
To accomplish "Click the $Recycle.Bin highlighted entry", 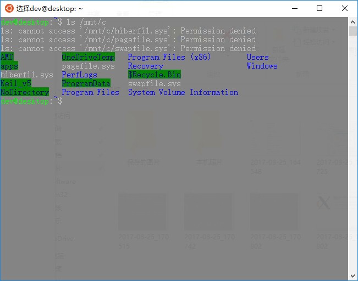I will (x=154, y=75).
